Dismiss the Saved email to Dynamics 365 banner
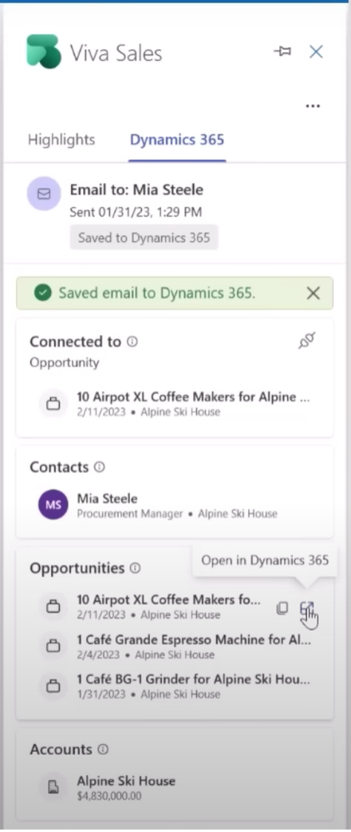The width and height of the screenshot is (351, 832). pos(314,293)
